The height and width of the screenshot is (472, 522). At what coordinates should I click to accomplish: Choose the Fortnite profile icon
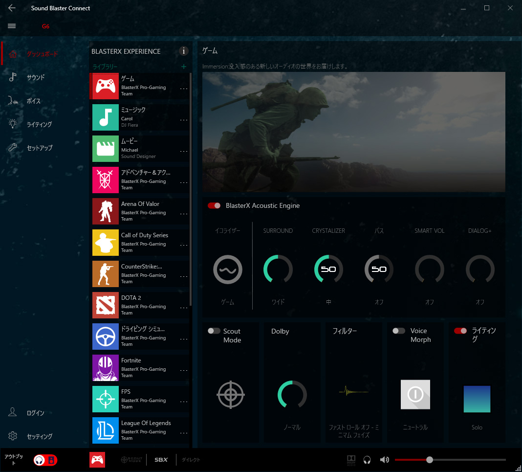click(106, 368)
